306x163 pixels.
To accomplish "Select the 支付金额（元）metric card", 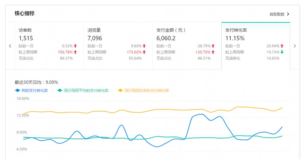I will [187, 46].
